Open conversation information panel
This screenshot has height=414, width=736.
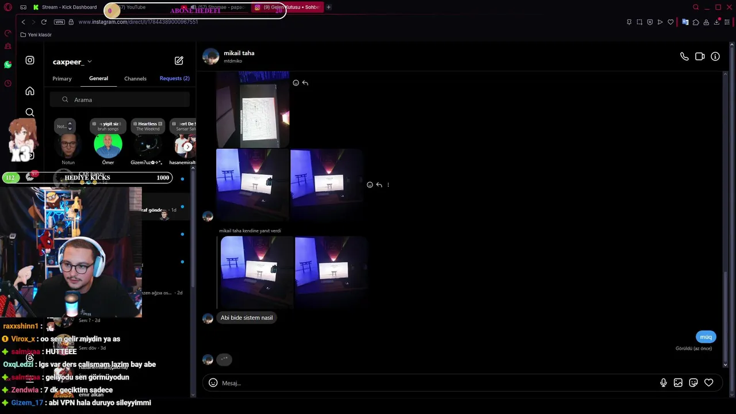715,56
